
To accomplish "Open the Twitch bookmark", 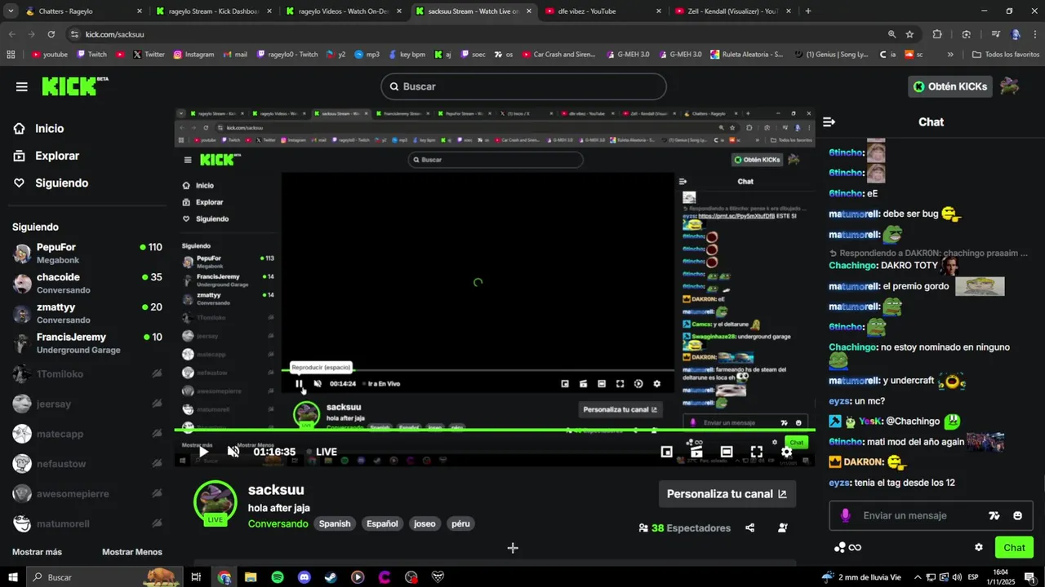I will point(91,55).
